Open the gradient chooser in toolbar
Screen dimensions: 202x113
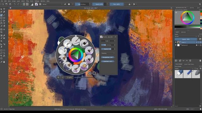[23, 4]
